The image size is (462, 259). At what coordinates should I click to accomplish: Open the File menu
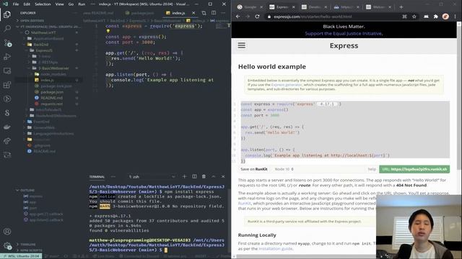16,4
